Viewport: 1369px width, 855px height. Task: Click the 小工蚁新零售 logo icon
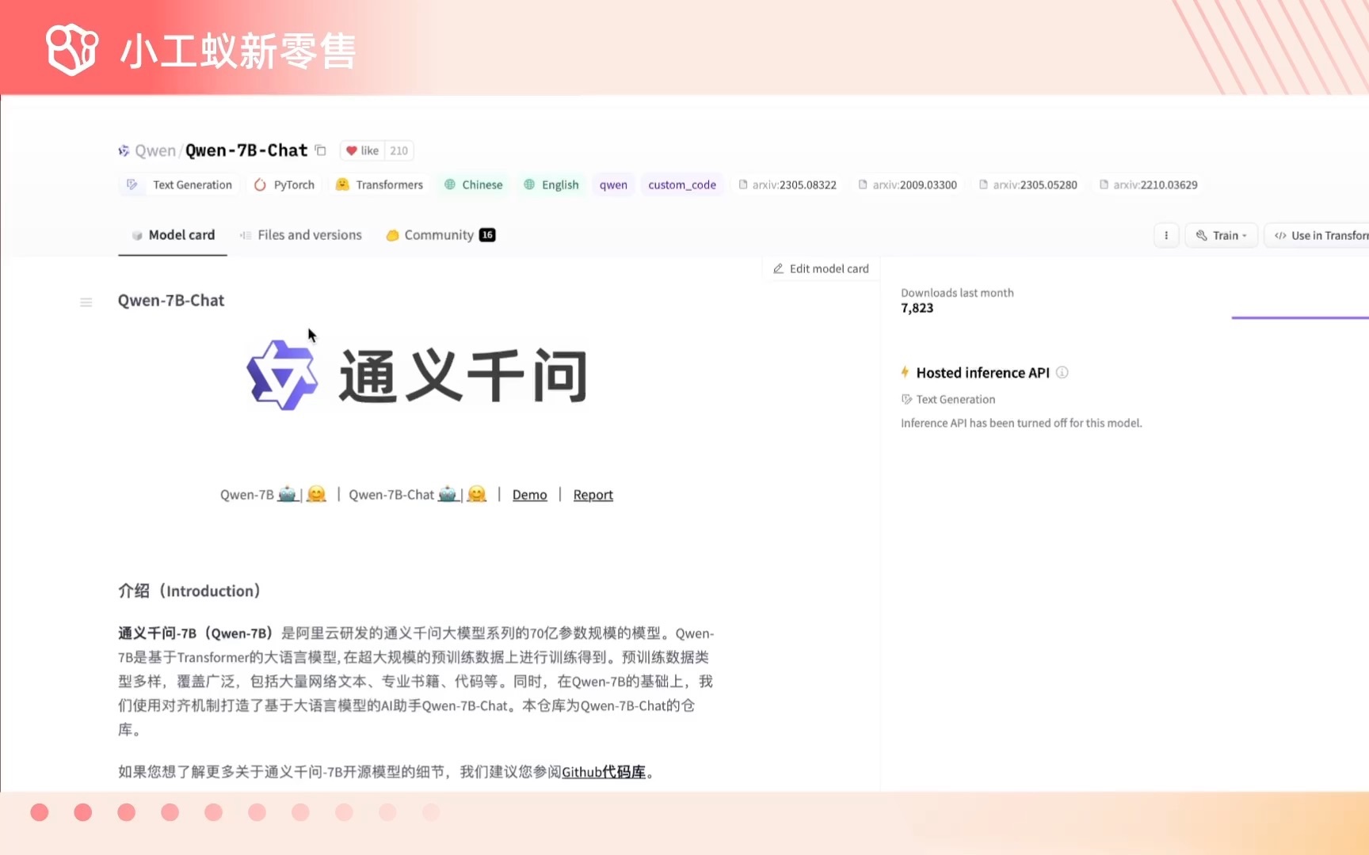click(x=71, y=49)
